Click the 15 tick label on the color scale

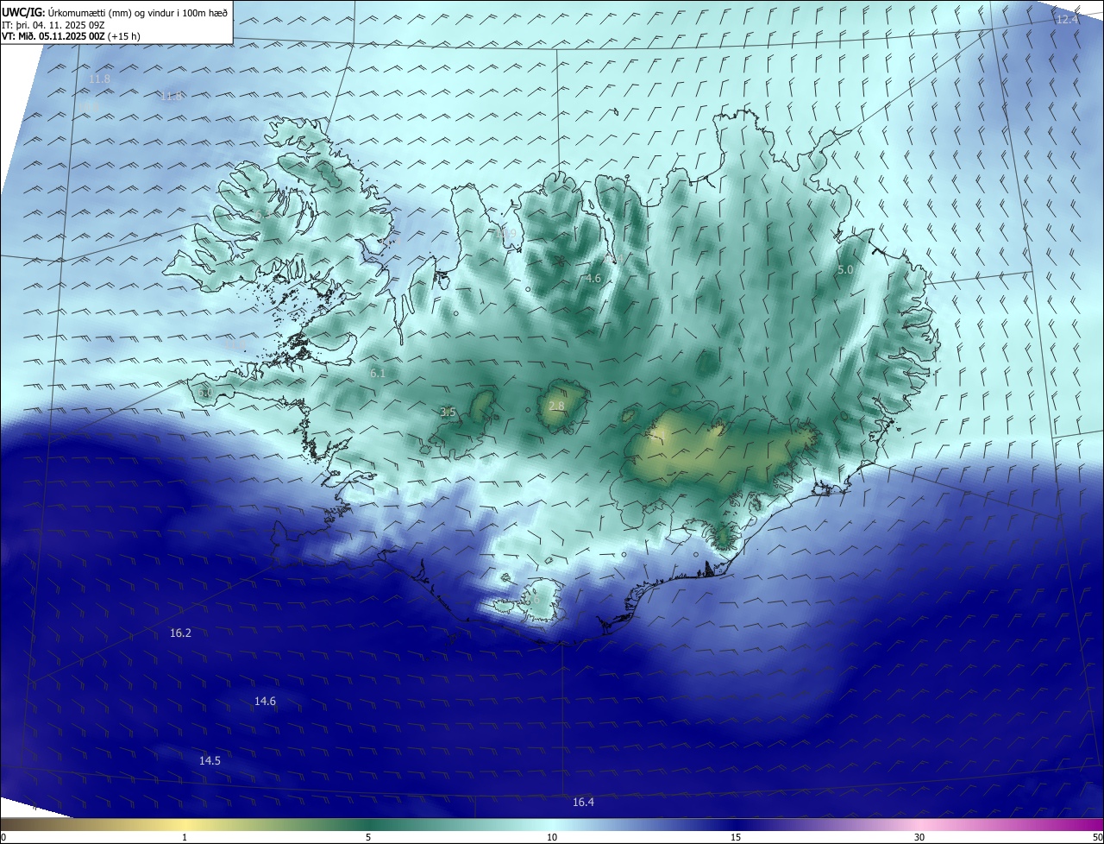736,837
